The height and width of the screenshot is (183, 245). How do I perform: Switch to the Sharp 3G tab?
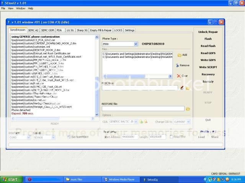pyautogui.click(x=82, y=30)
